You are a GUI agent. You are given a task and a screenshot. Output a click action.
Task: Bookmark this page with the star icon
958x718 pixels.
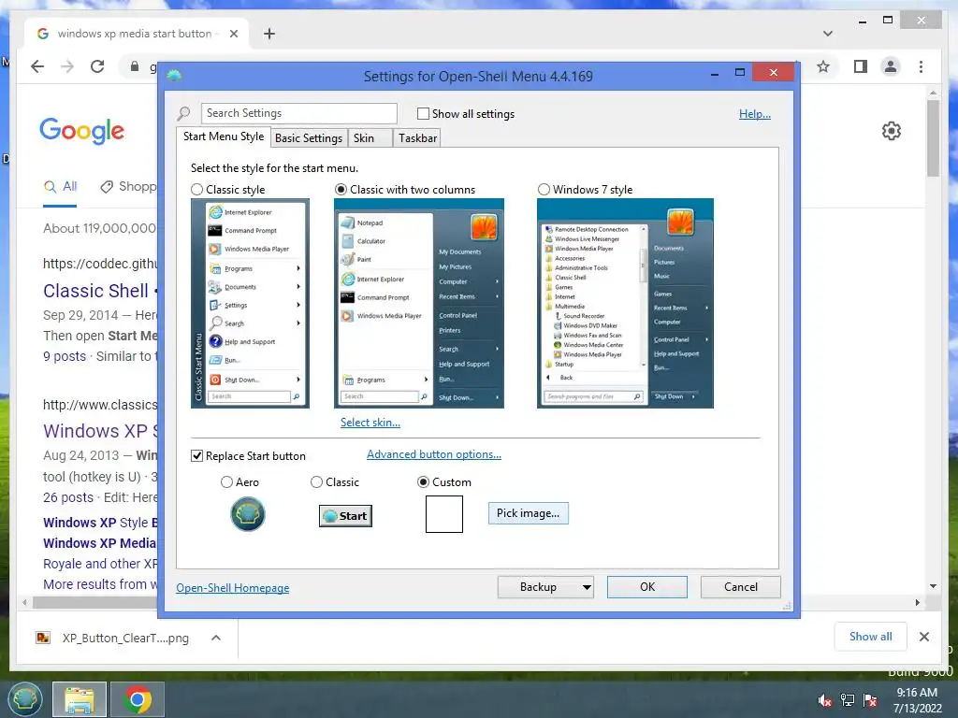click(x=823, y=66)
